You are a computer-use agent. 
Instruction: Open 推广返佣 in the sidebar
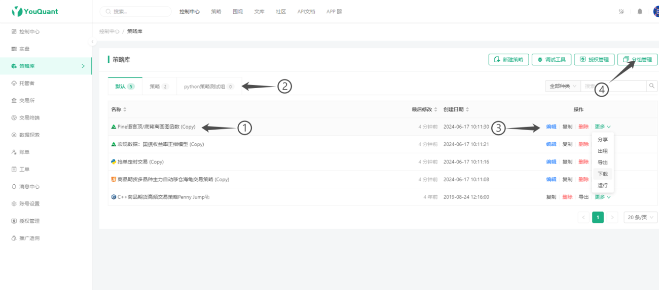(x=46, y=238)
